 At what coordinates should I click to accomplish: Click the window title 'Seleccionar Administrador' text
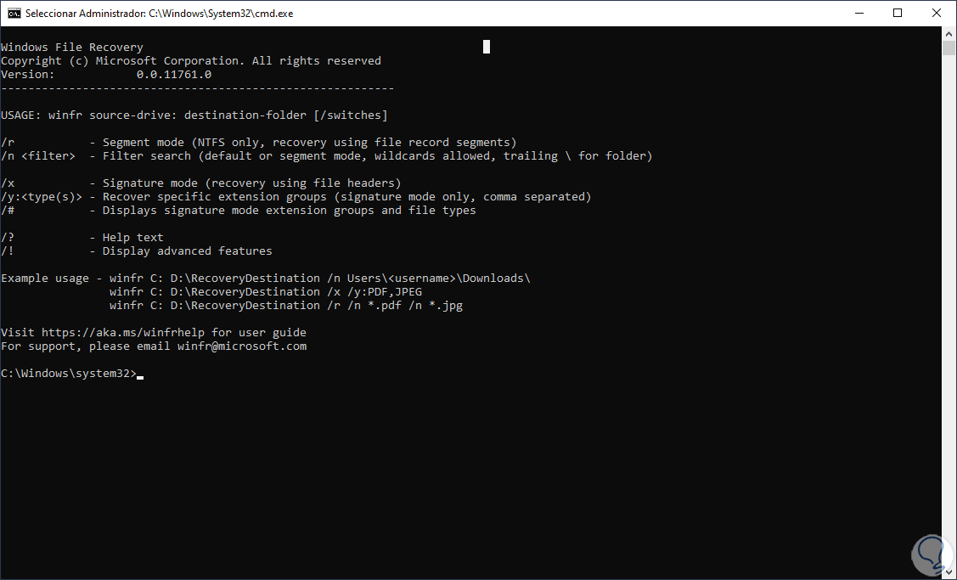85,14
